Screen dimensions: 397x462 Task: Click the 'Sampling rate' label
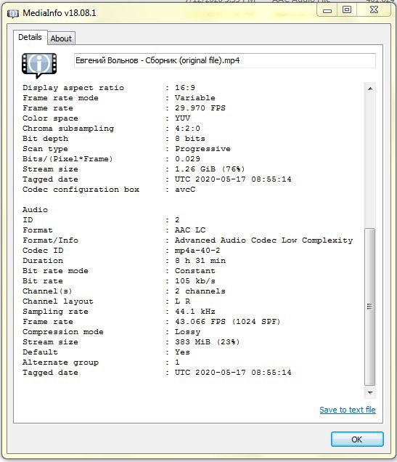(55, 312)
